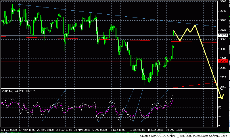Click the current price label 1.3091
The image size is (230, 138).
(223, 35)
